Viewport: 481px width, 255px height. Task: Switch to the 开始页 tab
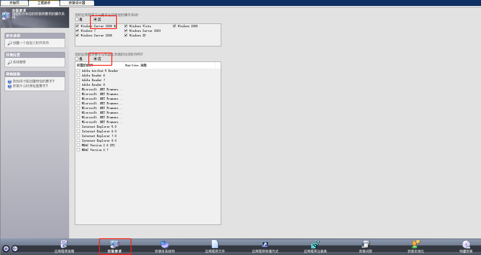coord(14,3)
